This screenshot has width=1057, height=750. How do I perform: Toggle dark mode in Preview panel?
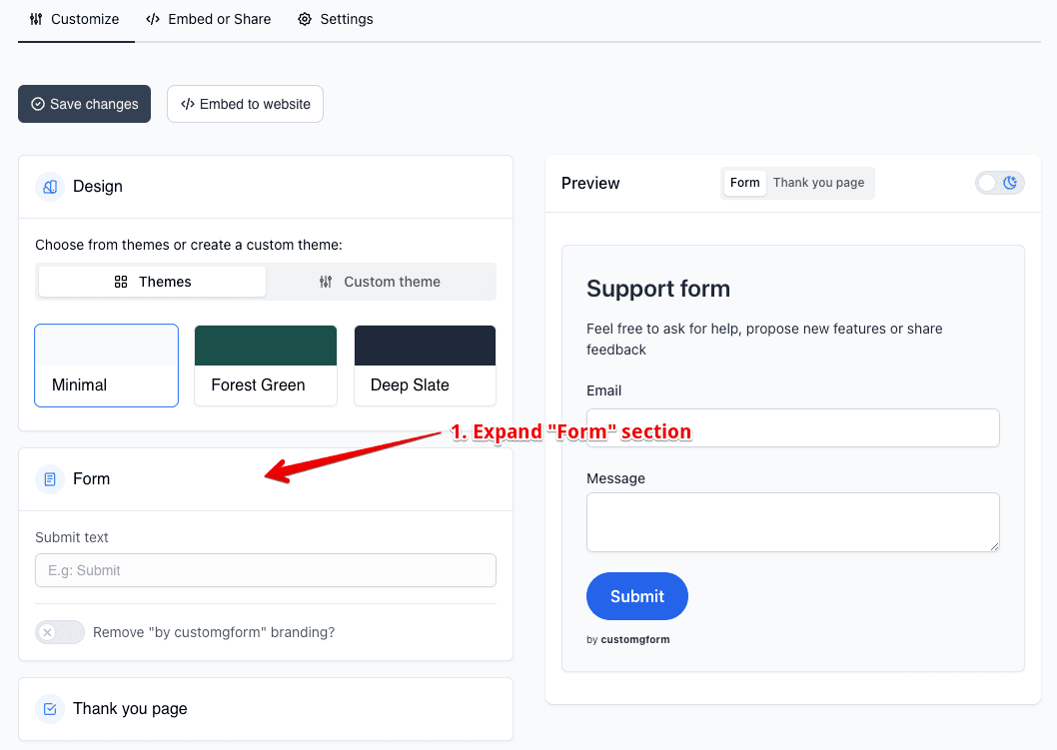[1000, 183]
